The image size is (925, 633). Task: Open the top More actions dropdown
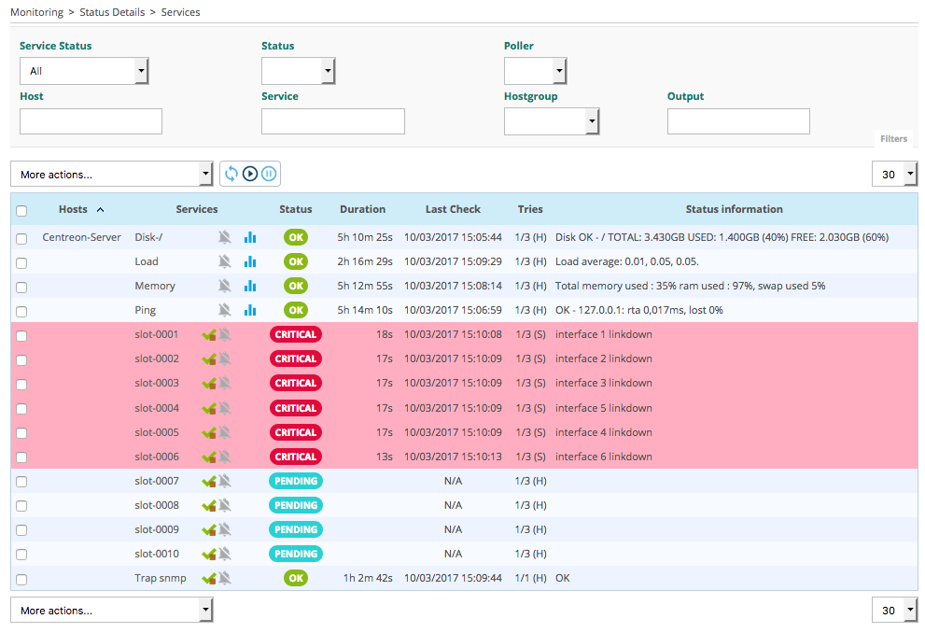pos(112,175)
